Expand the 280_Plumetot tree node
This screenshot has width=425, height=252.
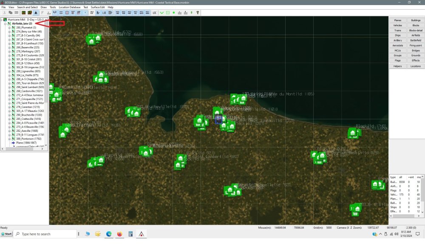pos(9,28)
